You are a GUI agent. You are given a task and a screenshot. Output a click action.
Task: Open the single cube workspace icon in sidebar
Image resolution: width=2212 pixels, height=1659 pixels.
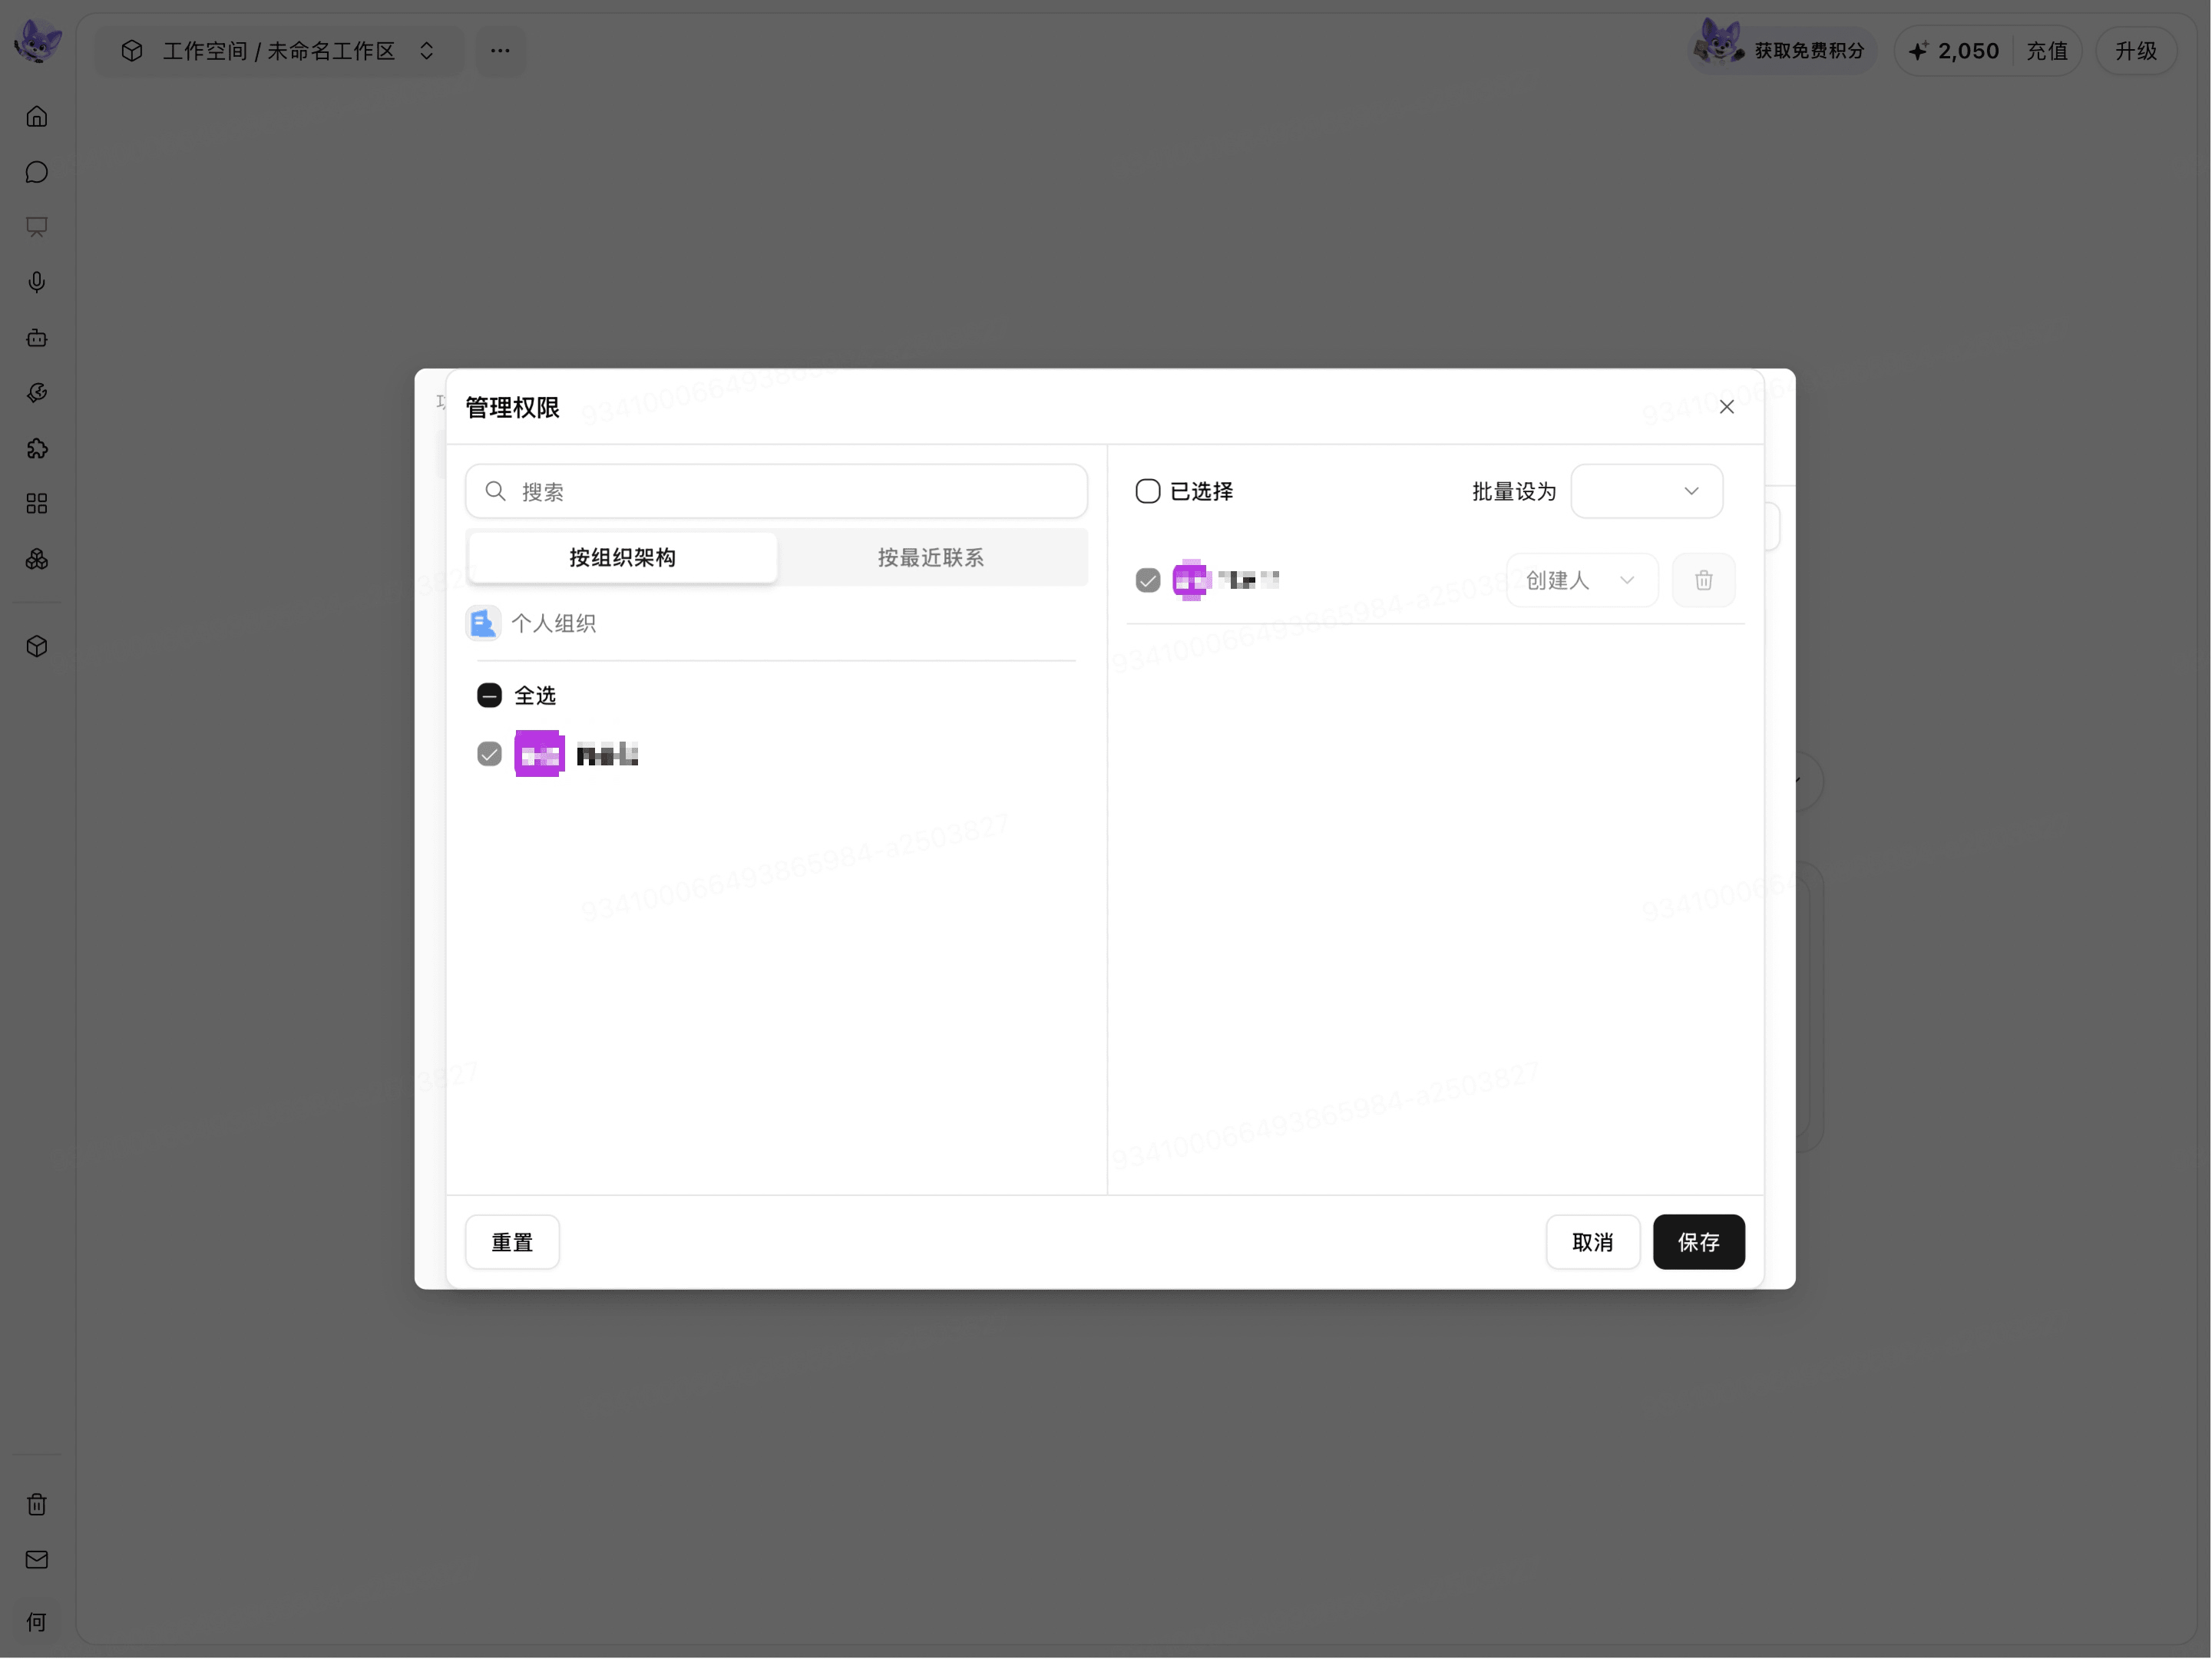tap(37, 646)
